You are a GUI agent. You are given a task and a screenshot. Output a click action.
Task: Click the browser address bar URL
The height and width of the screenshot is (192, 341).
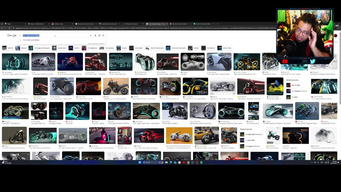pyautogui.click(x=144, y=28)
